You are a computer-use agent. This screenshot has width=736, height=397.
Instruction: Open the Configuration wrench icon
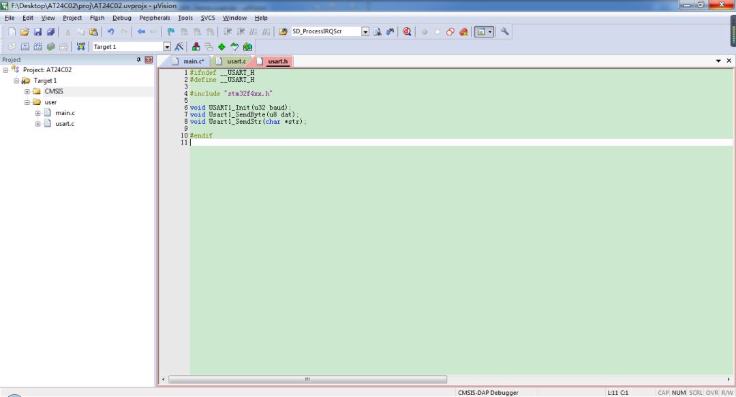(505, 32)
